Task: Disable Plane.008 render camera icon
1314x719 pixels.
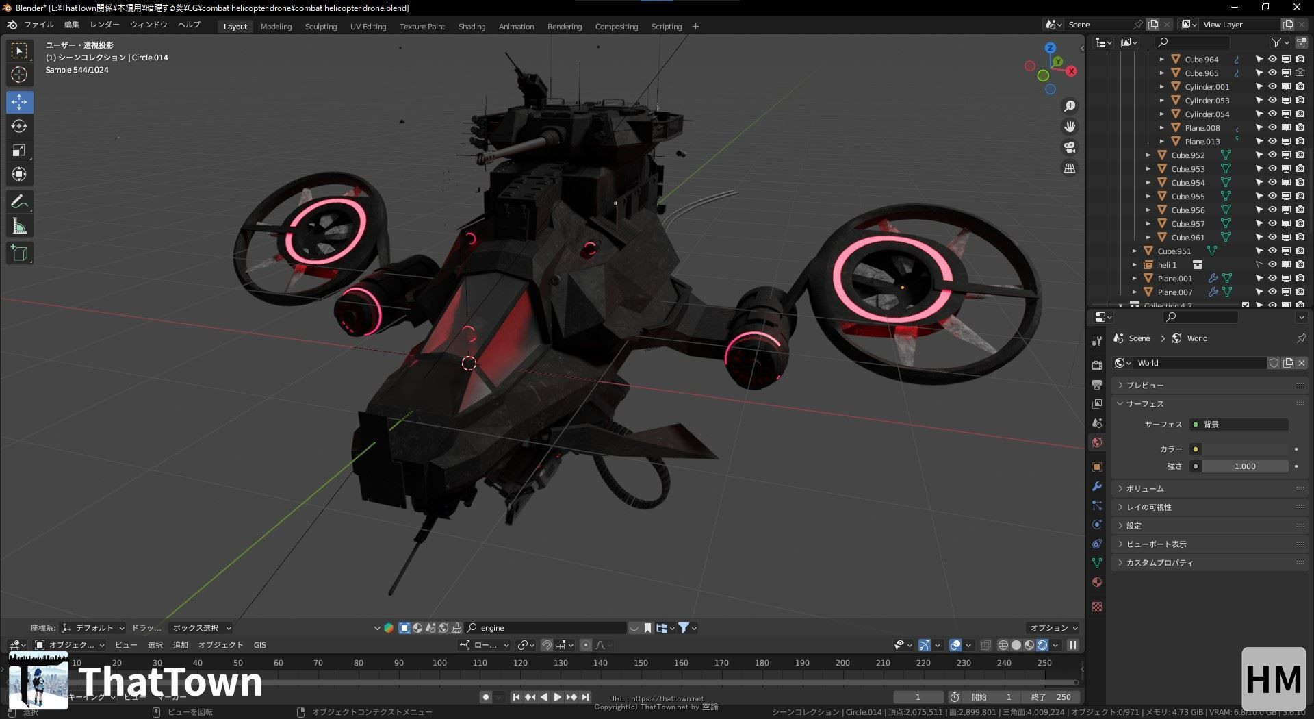Action: (x=1300, y=128)
